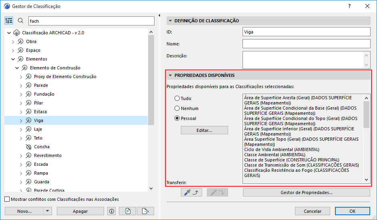The height and width of the screenshot is (220, 377).
Task: Select the Pessoal radio option
Action: 177,118
